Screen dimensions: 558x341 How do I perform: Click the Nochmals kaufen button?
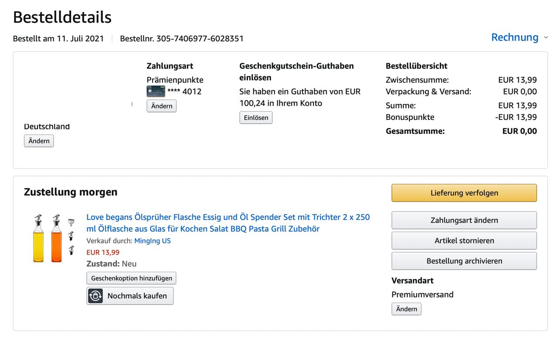(x=137, y=296)
